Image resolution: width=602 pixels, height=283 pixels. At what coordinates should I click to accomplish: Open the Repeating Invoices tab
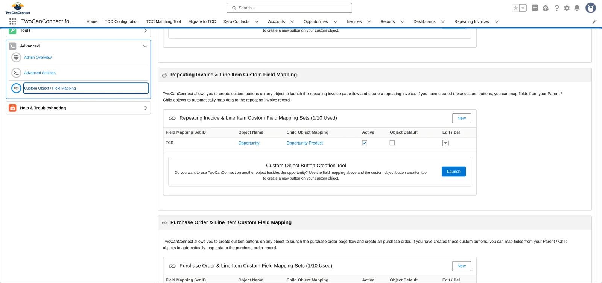[x=471, y=21]
